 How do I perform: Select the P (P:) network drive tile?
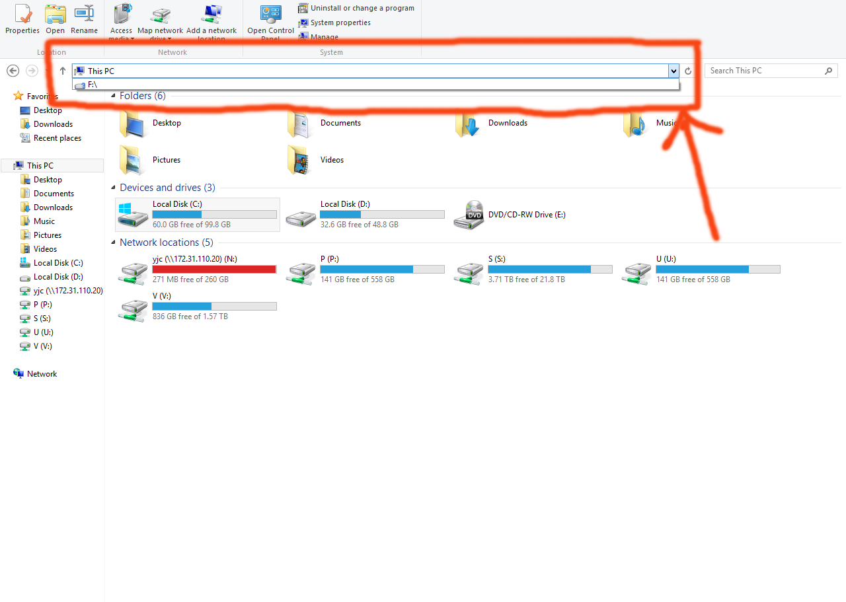pos(365,270)
